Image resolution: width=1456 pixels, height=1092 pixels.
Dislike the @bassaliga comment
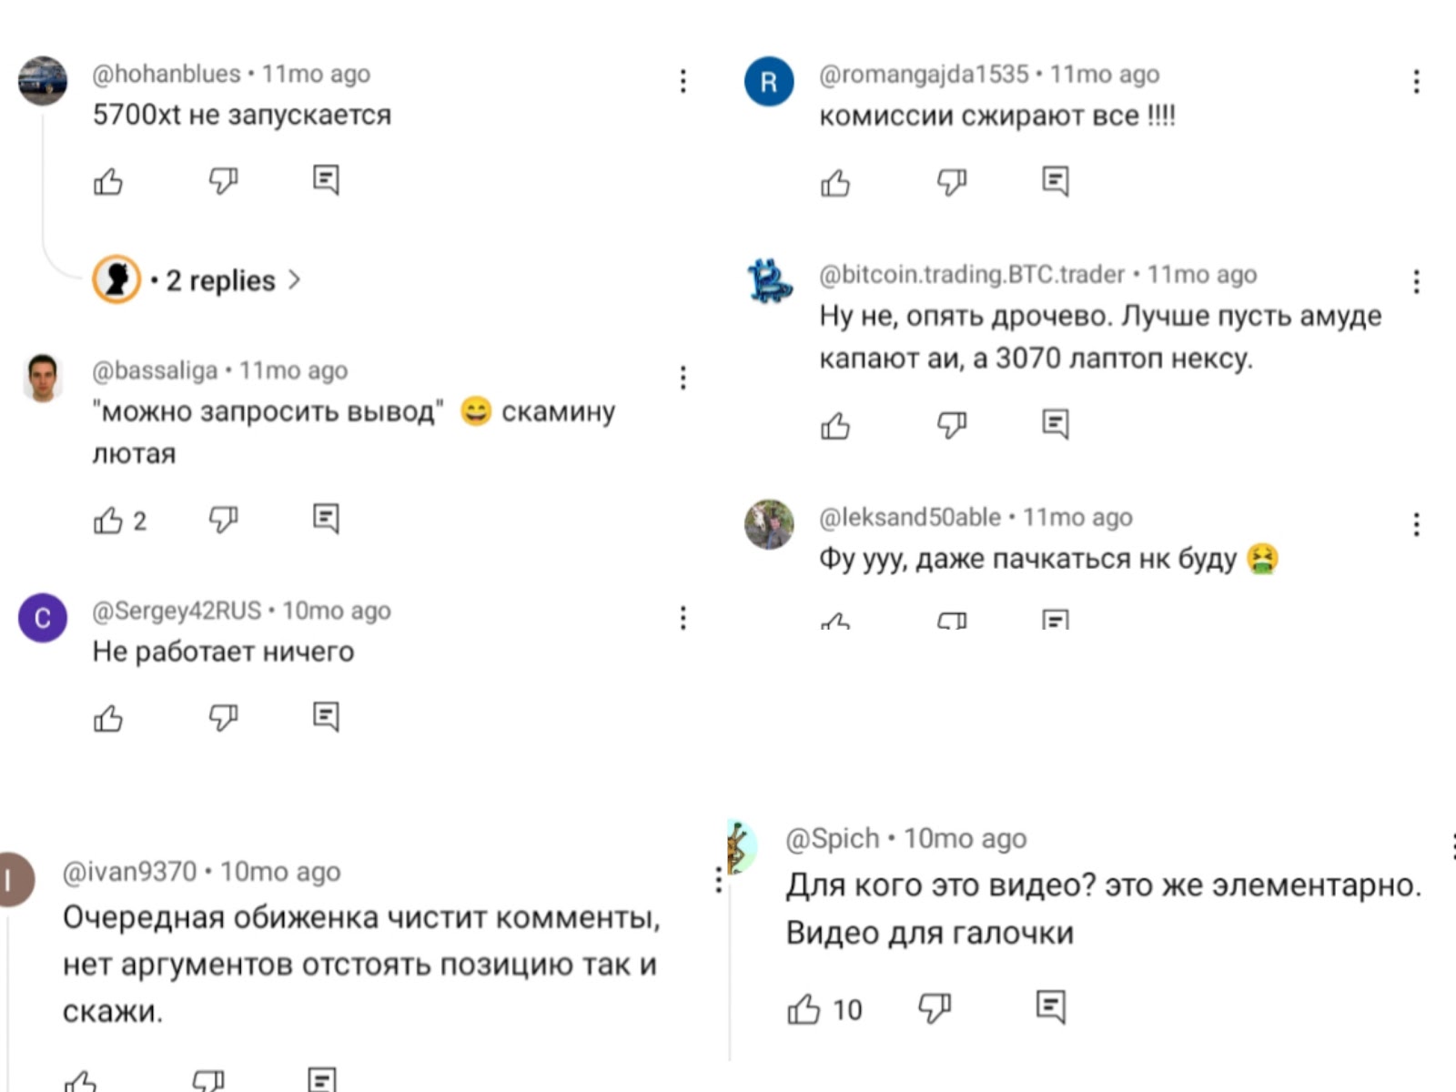(223, 520)
